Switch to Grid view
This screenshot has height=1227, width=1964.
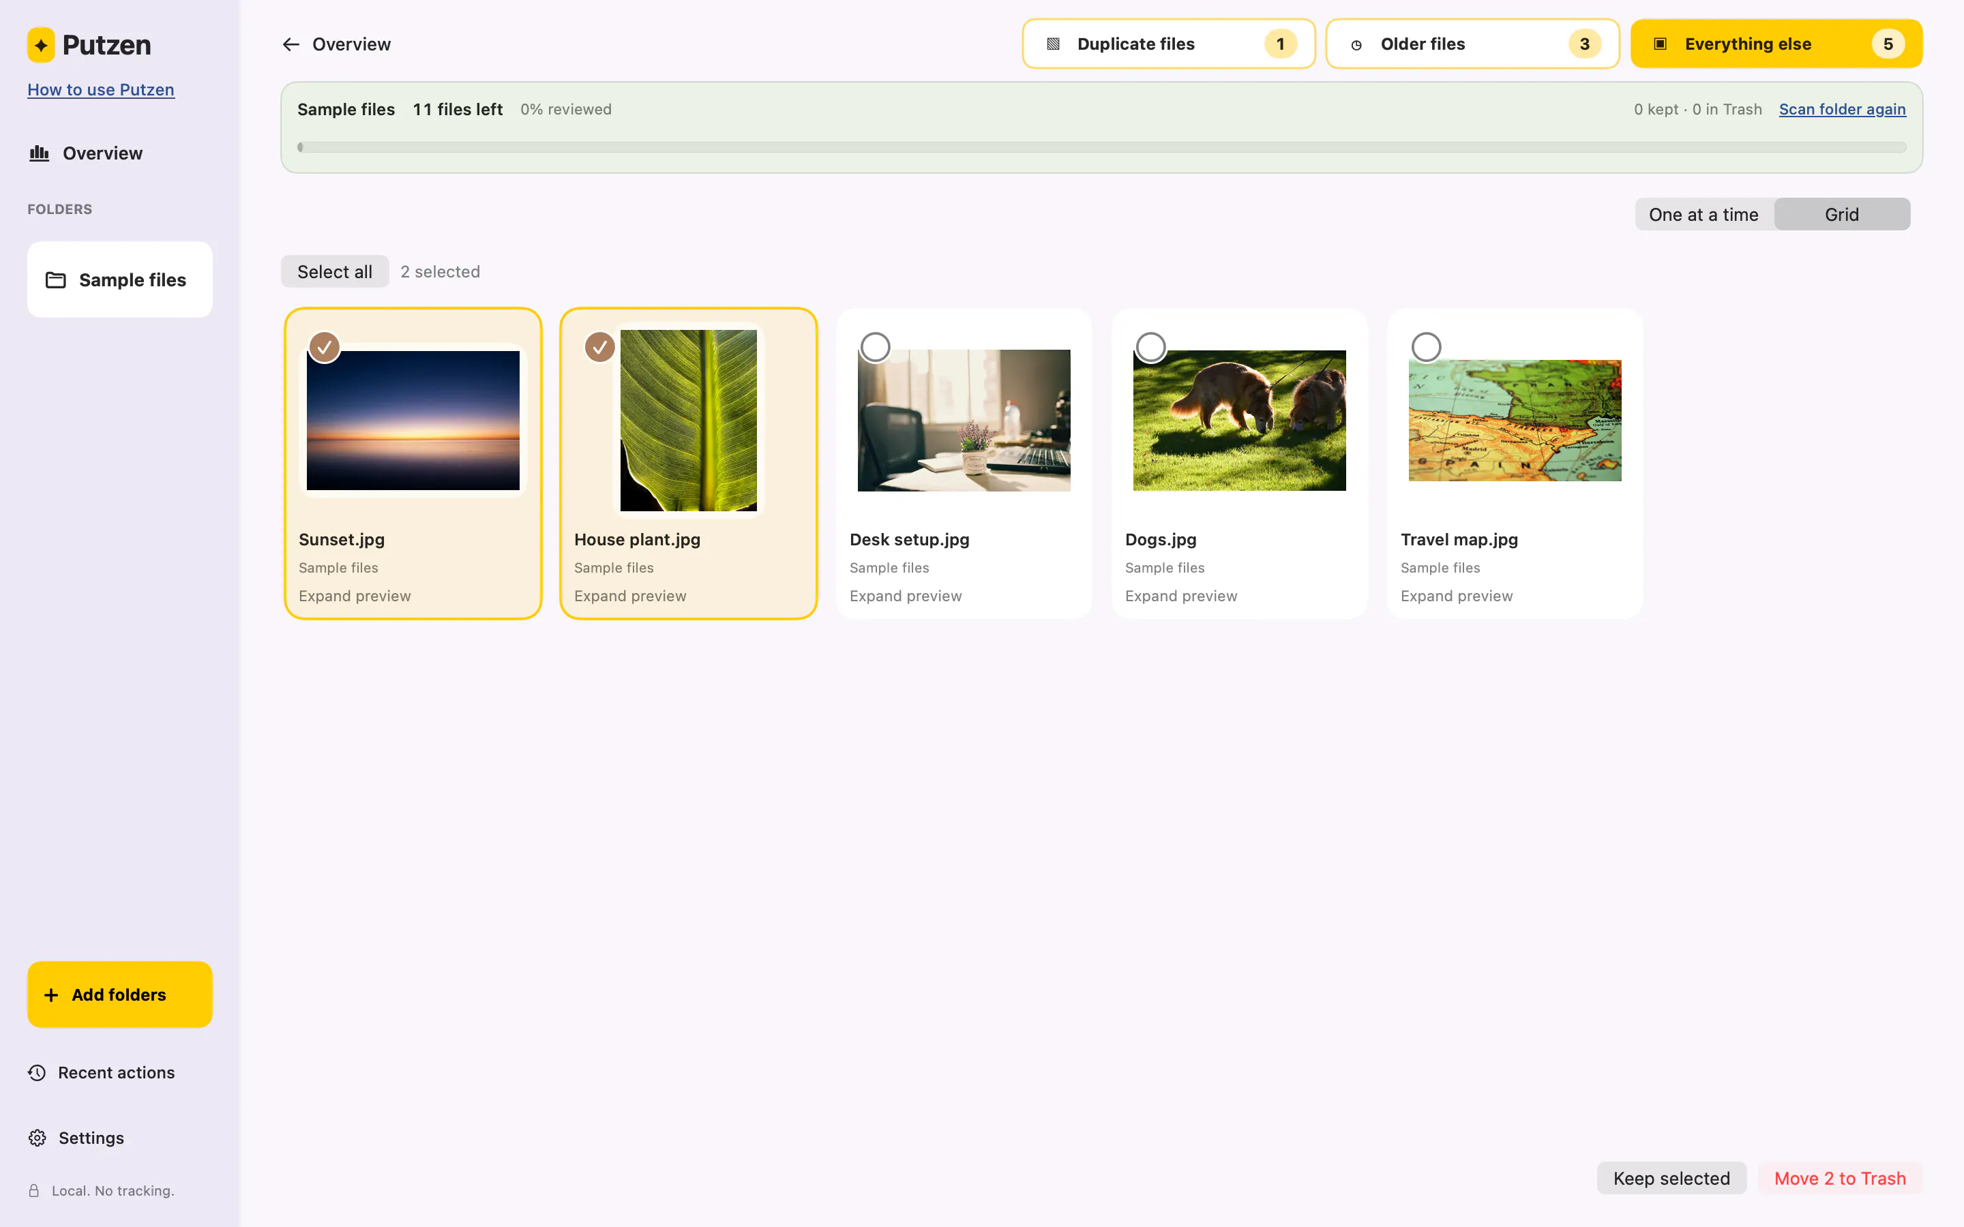(1841, 214)
